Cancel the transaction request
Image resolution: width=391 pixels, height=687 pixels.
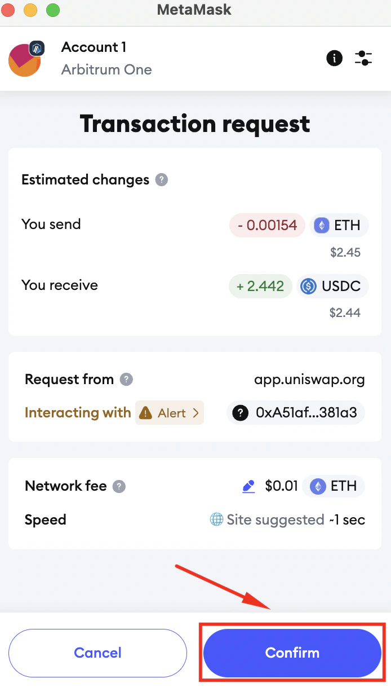pyautogui.click(x=97, y=653)
